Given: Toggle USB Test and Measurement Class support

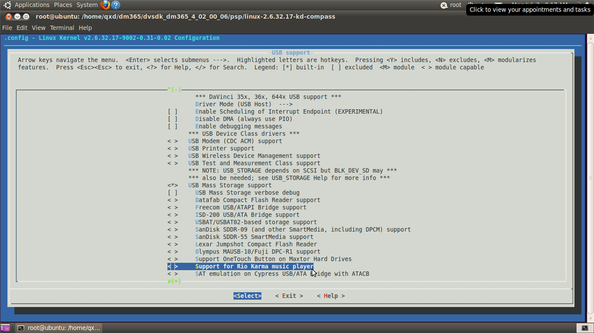Looking at the screenshot, I should click(x=172, y=163).
